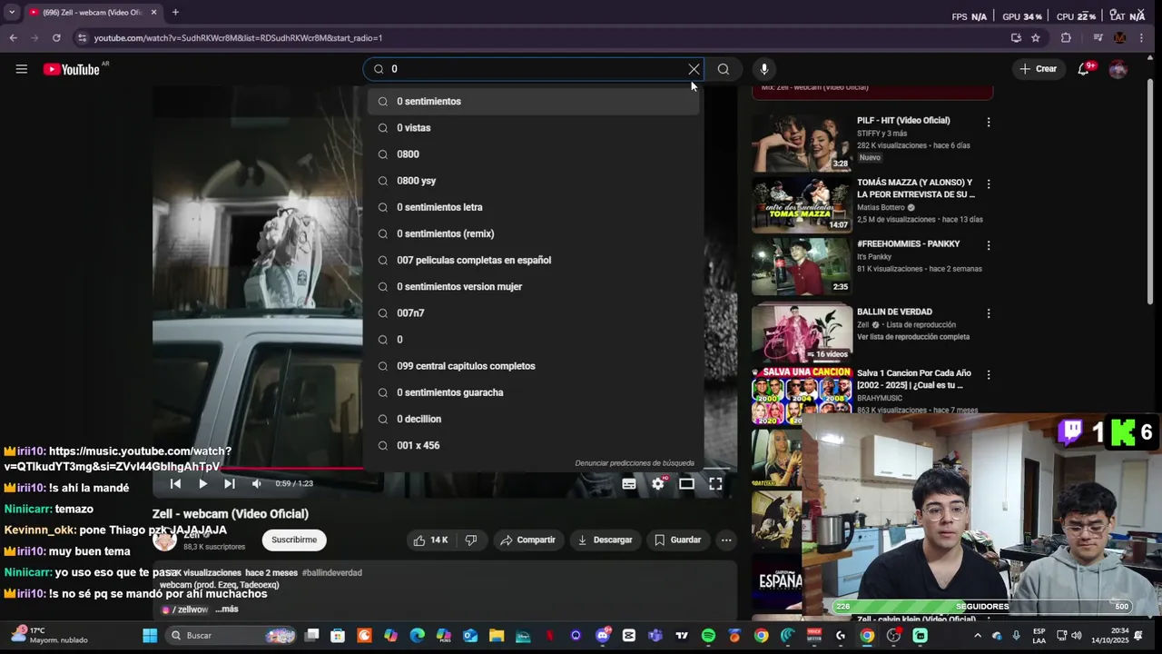Bookmark this page with star icon
Screen dimensions: 1162x654
coord(1036,38)
